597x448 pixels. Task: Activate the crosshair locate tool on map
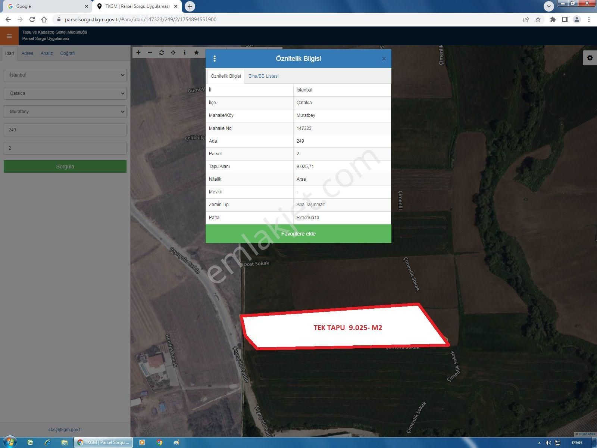pyautogui.click(x=173, y=53)
